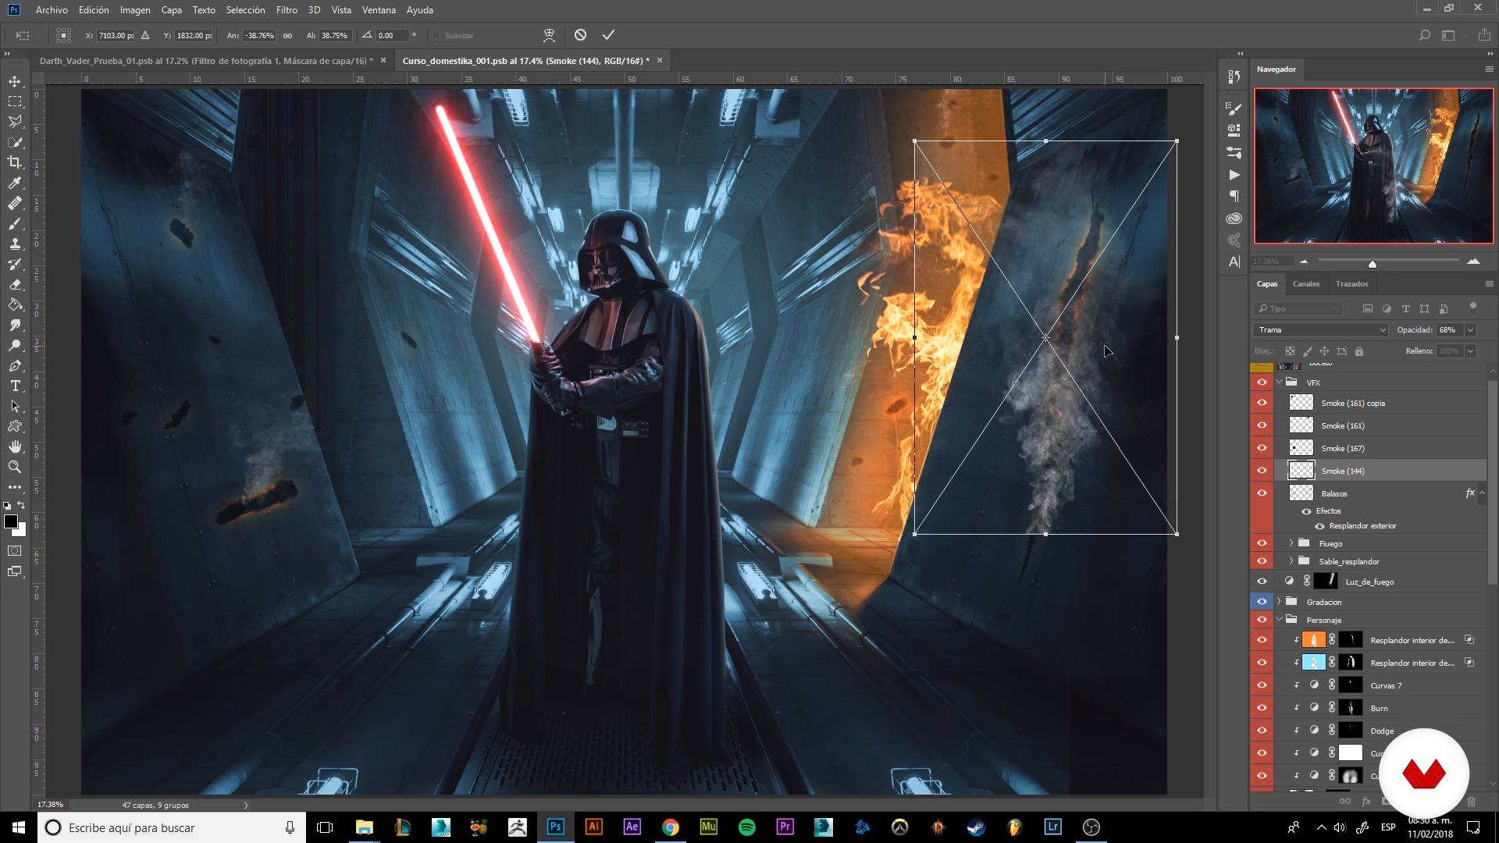Toggle visibility of Luz_de_fuego layer

[x=1262, y=582]
